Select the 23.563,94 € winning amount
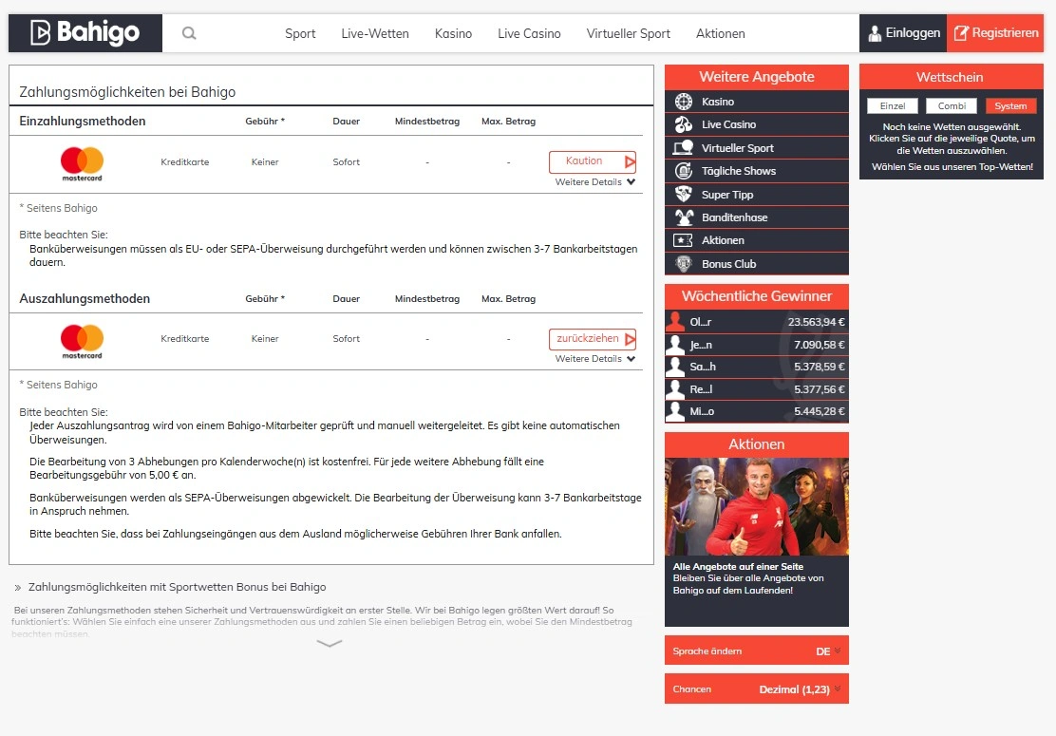 [817, 322]
